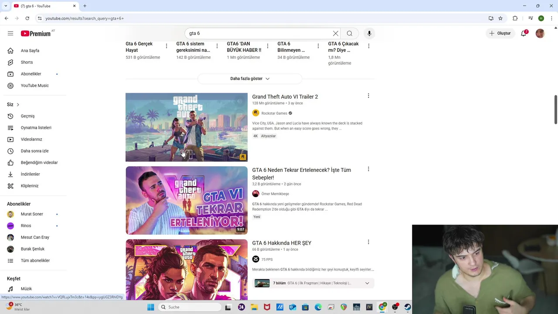Close the gta 6 - YouTube tab
The image size is (558, 314).
75,6
